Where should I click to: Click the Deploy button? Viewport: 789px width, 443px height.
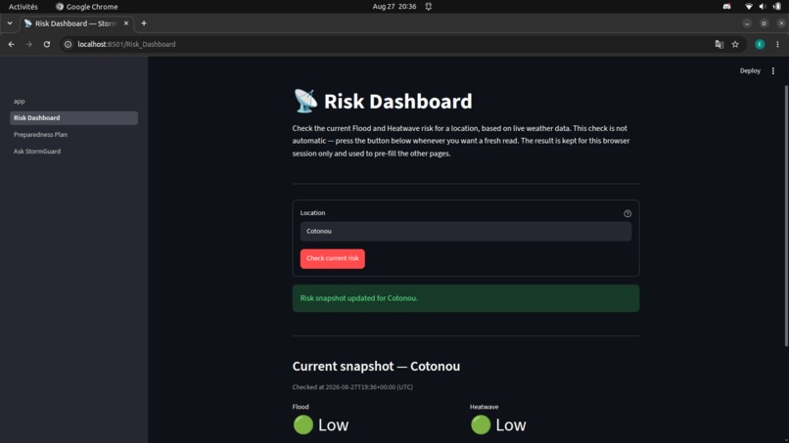tap(750, 71)
